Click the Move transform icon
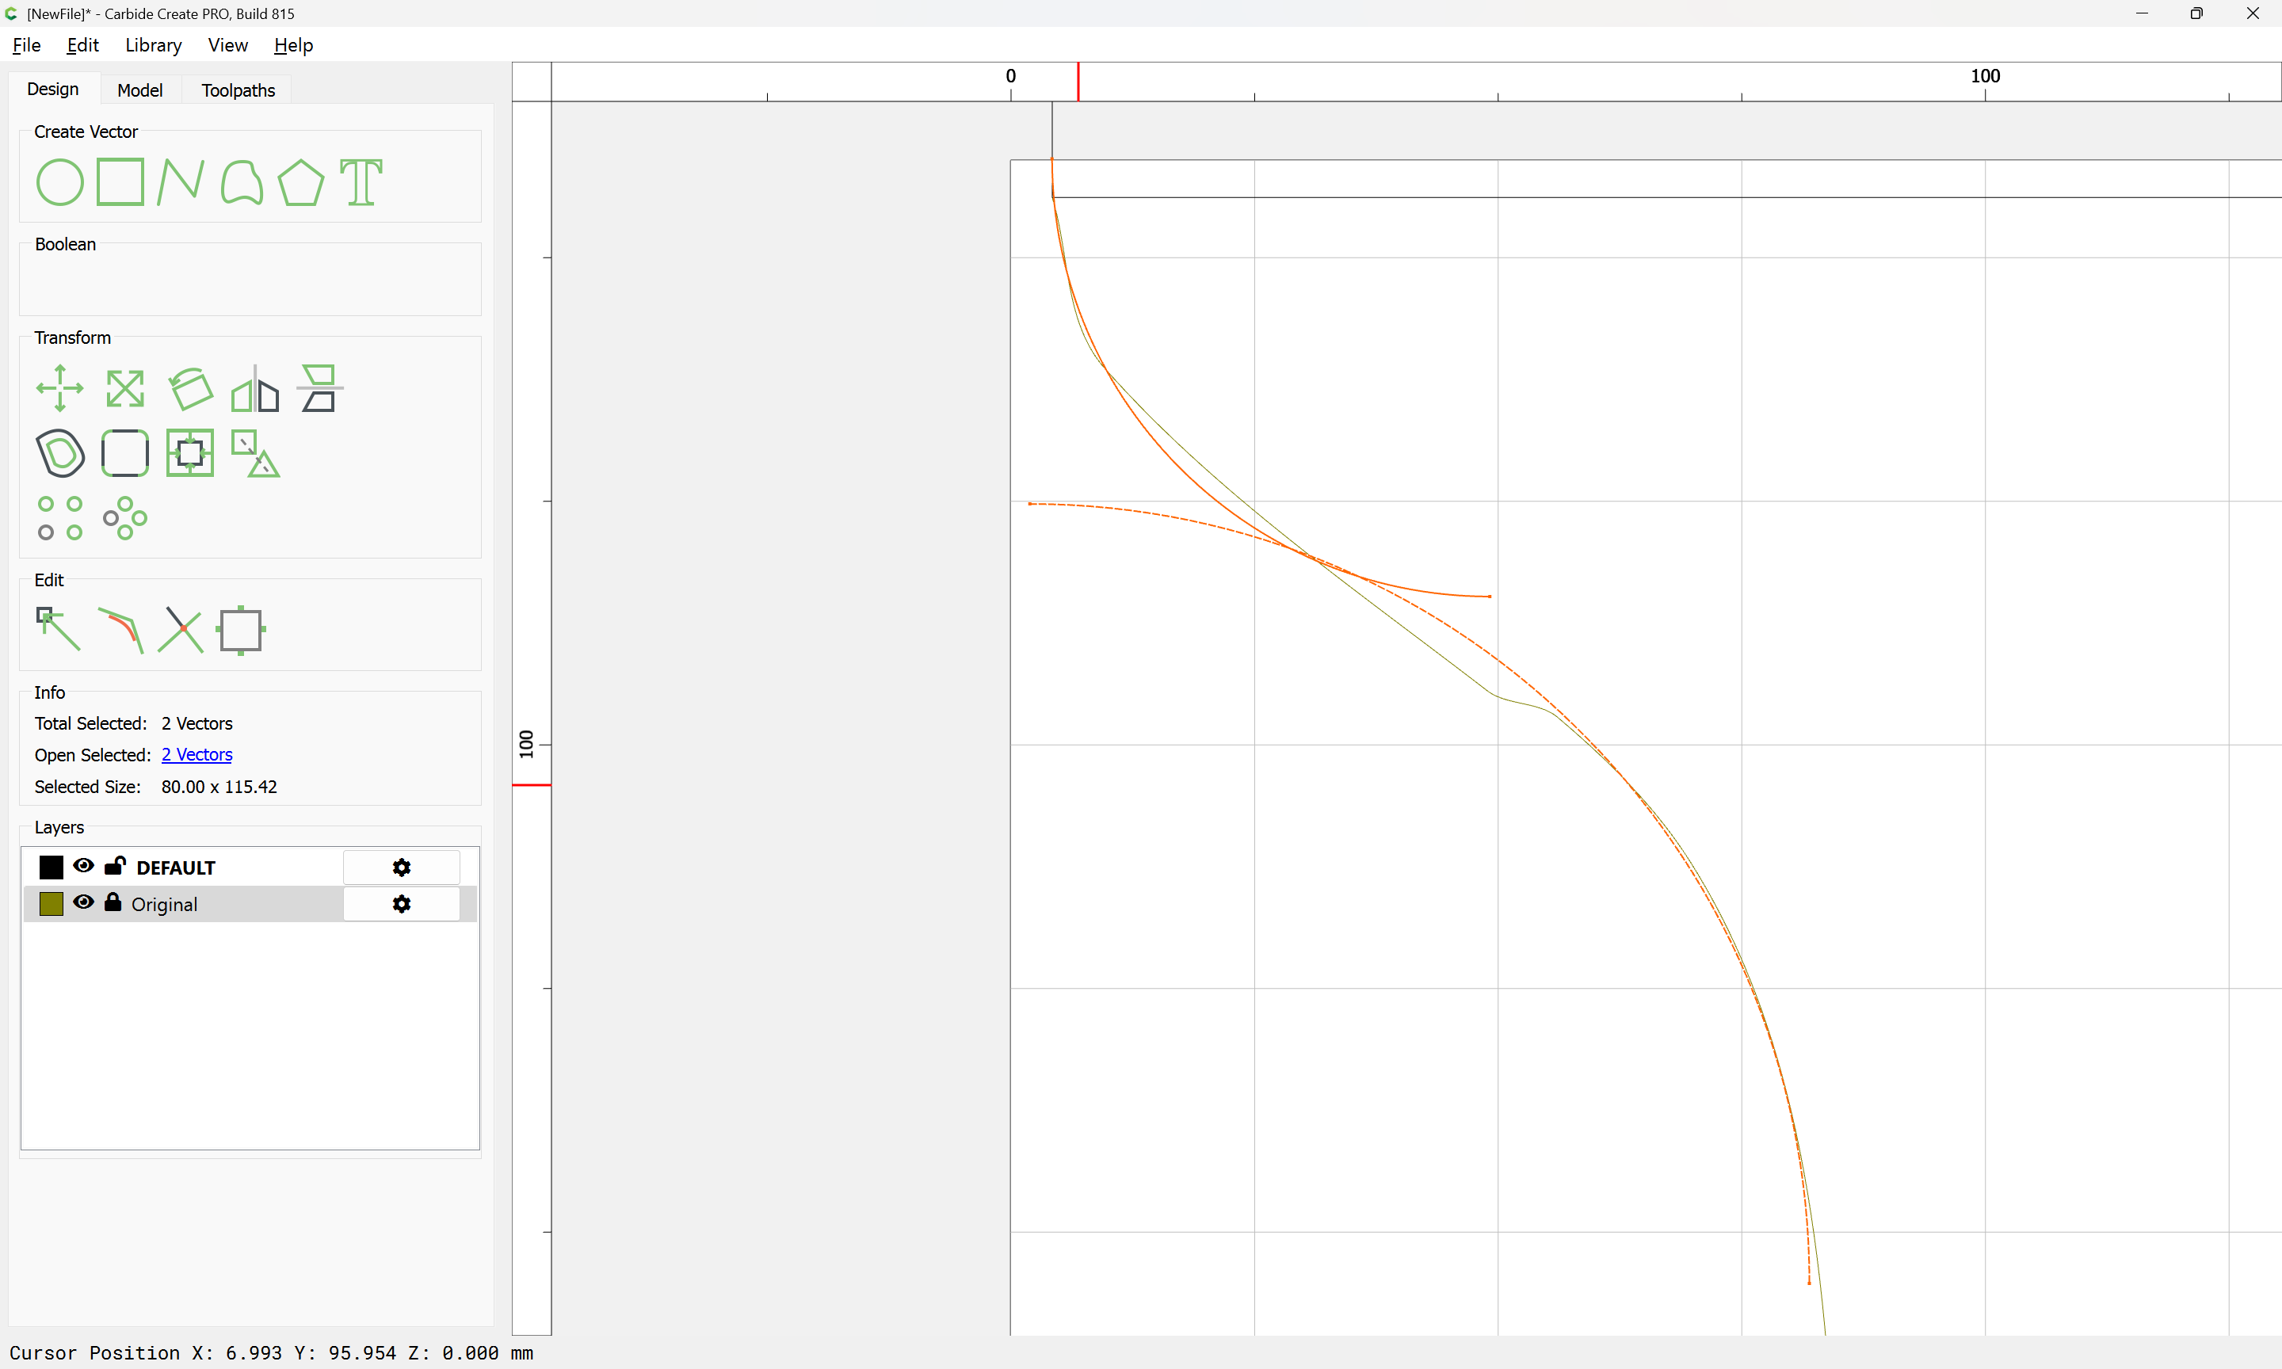The width and height of the screenshot is (2282, 1369). coord(60,388)
